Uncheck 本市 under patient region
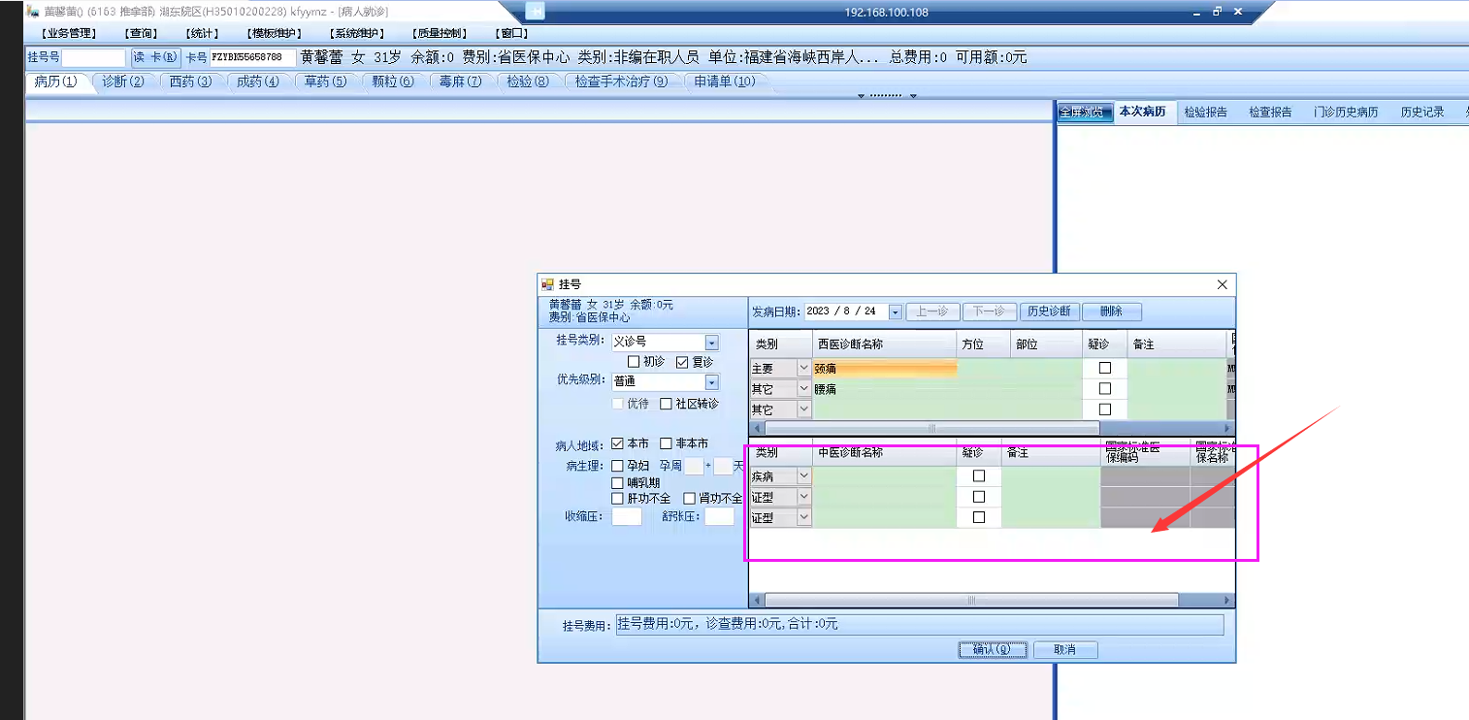Image resolution: width=1469 pixels, height=720 pixels. click(617, 443)
